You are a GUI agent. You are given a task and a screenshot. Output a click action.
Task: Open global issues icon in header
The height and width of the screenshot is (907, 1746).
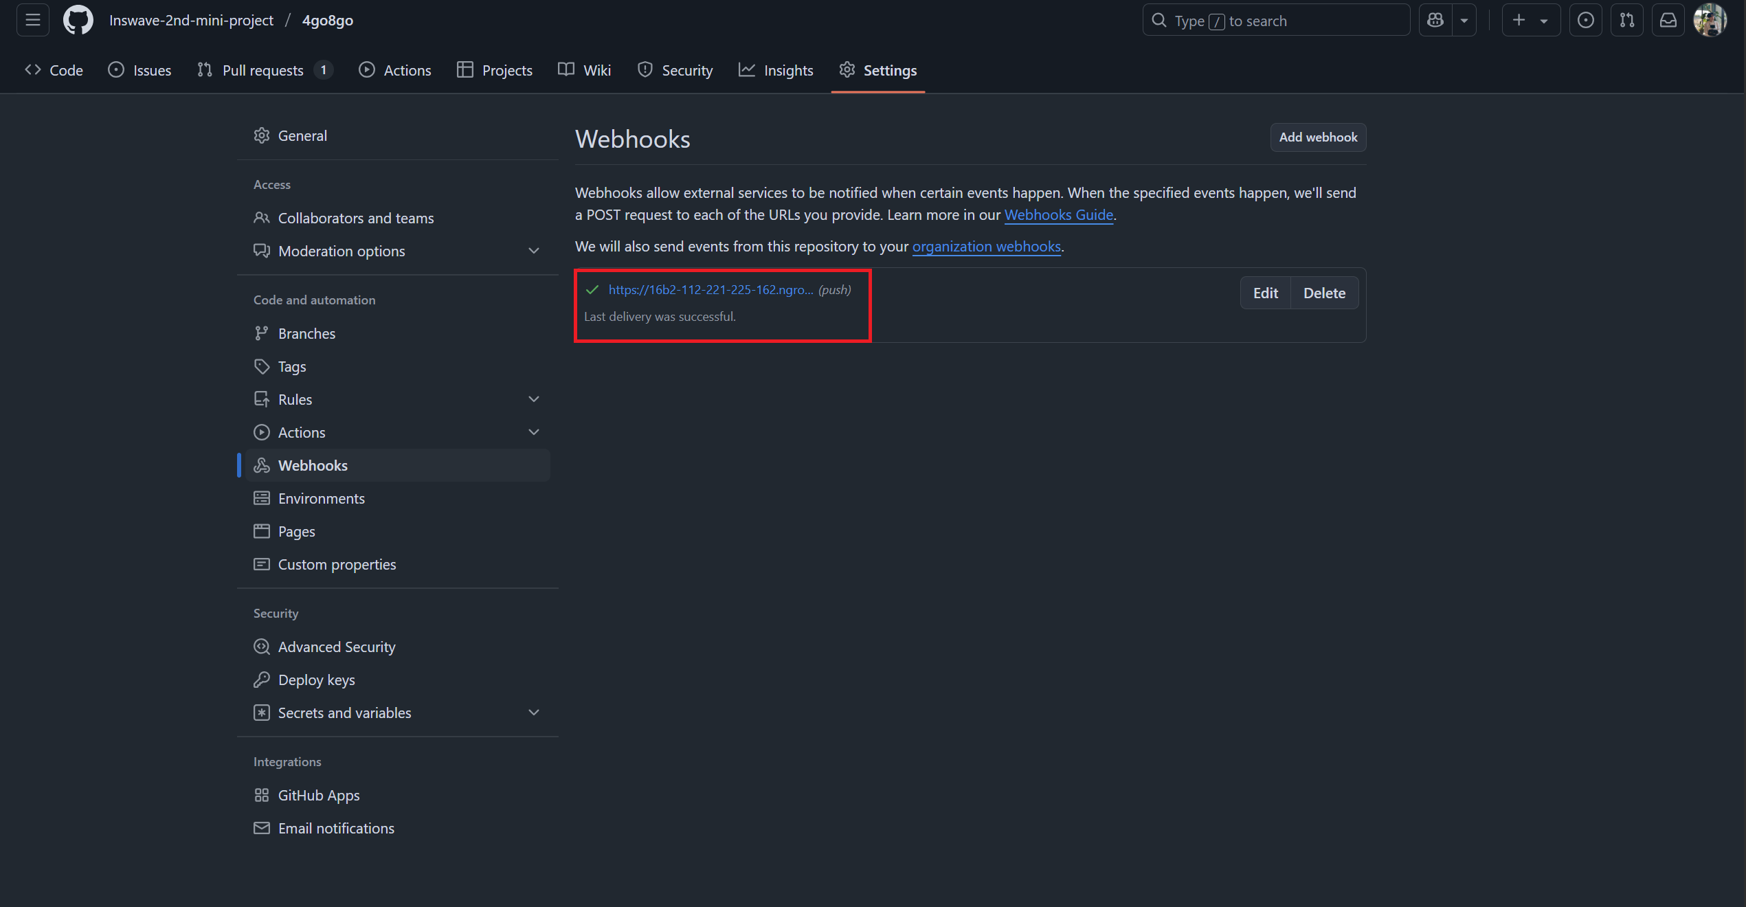pos(1585,21)
